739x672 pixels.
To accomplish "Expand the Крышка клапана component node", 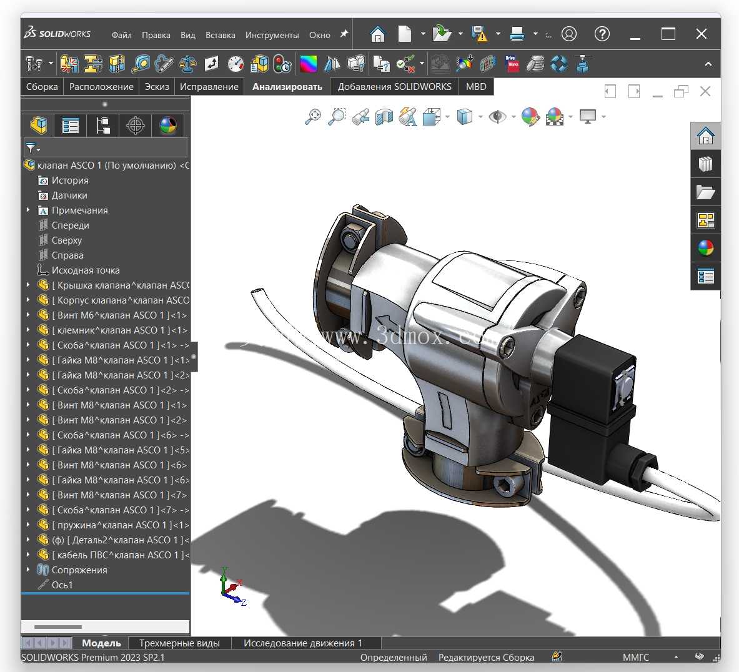I will coord(28,285).
